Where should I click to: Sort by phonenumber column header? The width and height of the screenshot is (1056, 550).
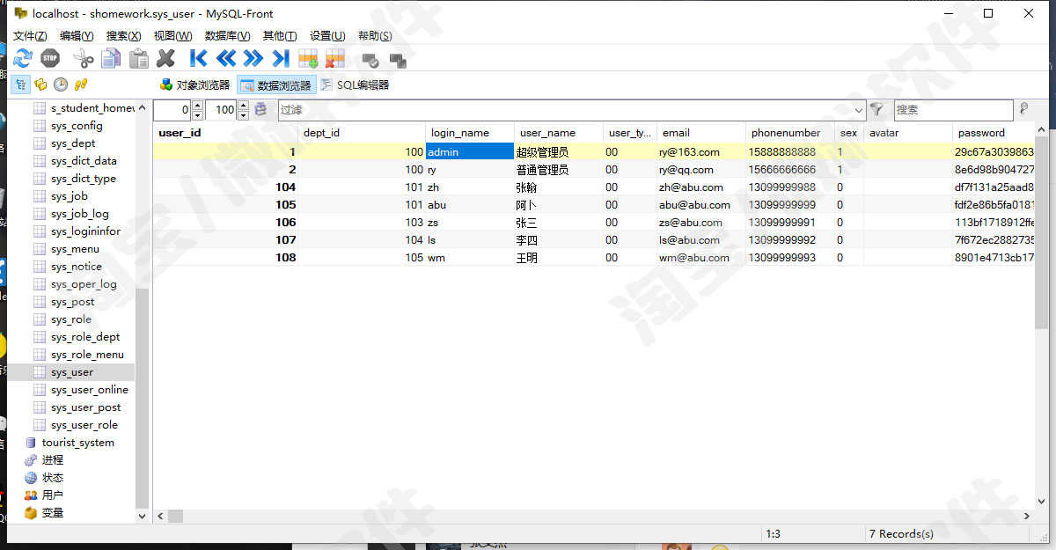tap(790, 133)
